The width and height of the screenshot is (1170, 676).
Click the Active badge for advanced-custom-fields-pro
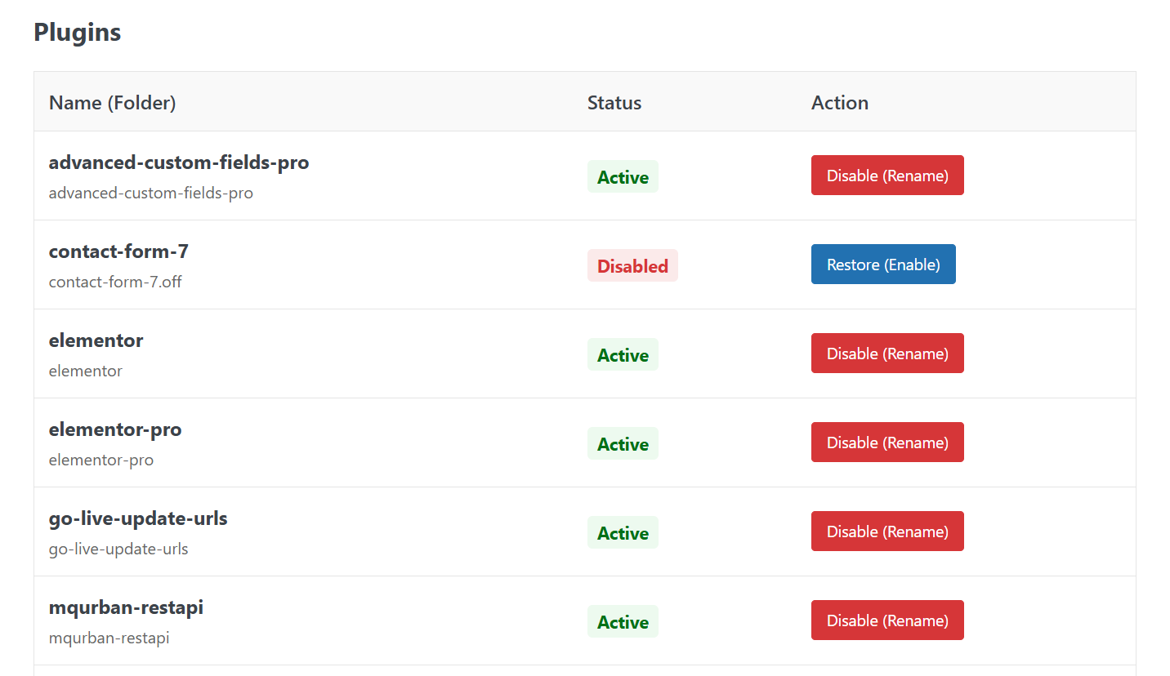(623, 176)
